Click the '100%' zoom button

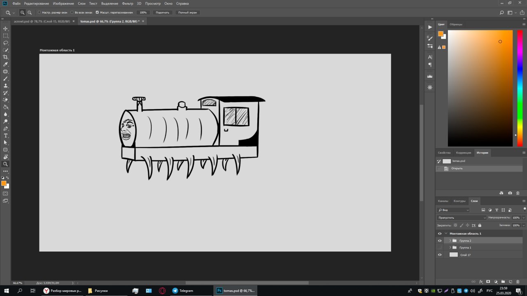pos(143,13)
